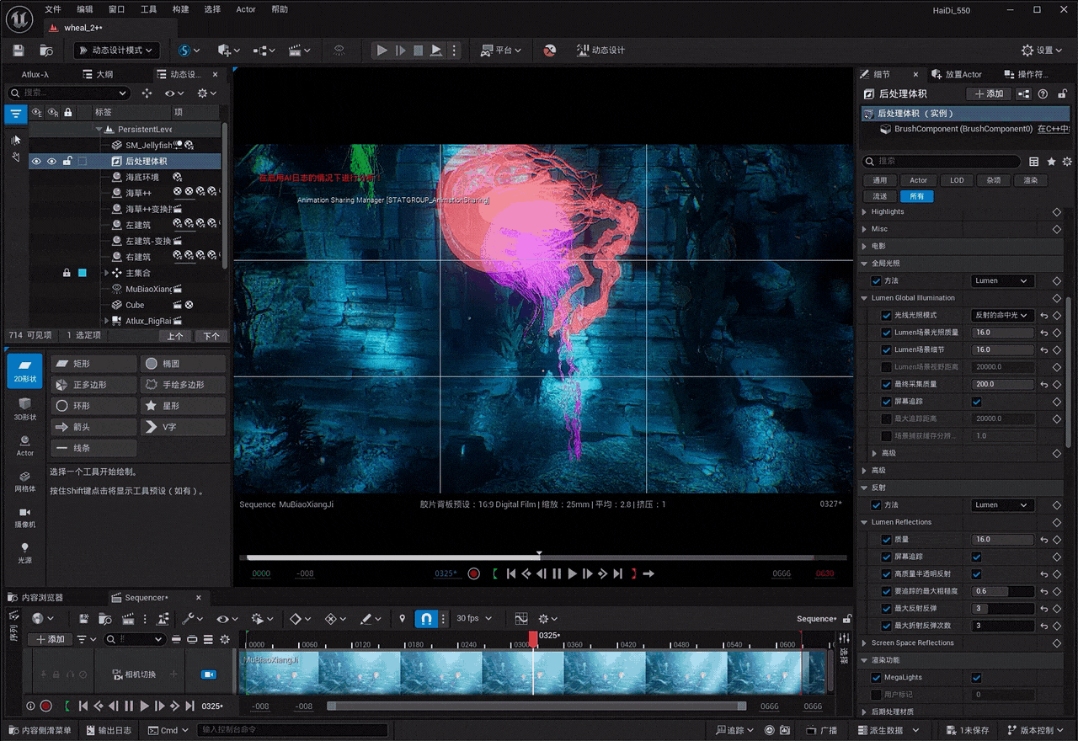Toggle the MegaLights value checkbox

pyautogui.click(x=977, y=678)
